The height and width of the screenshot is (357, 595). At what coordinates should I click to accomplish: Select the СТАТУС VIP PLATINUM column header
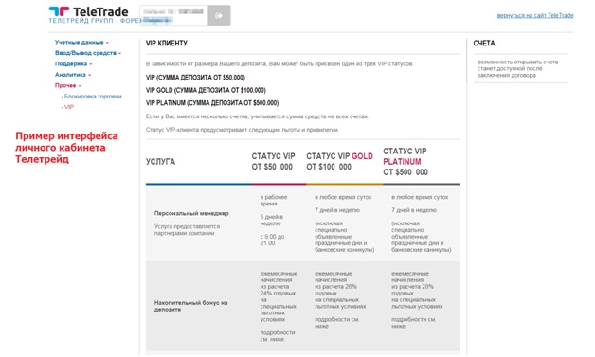tap(406, 162)
